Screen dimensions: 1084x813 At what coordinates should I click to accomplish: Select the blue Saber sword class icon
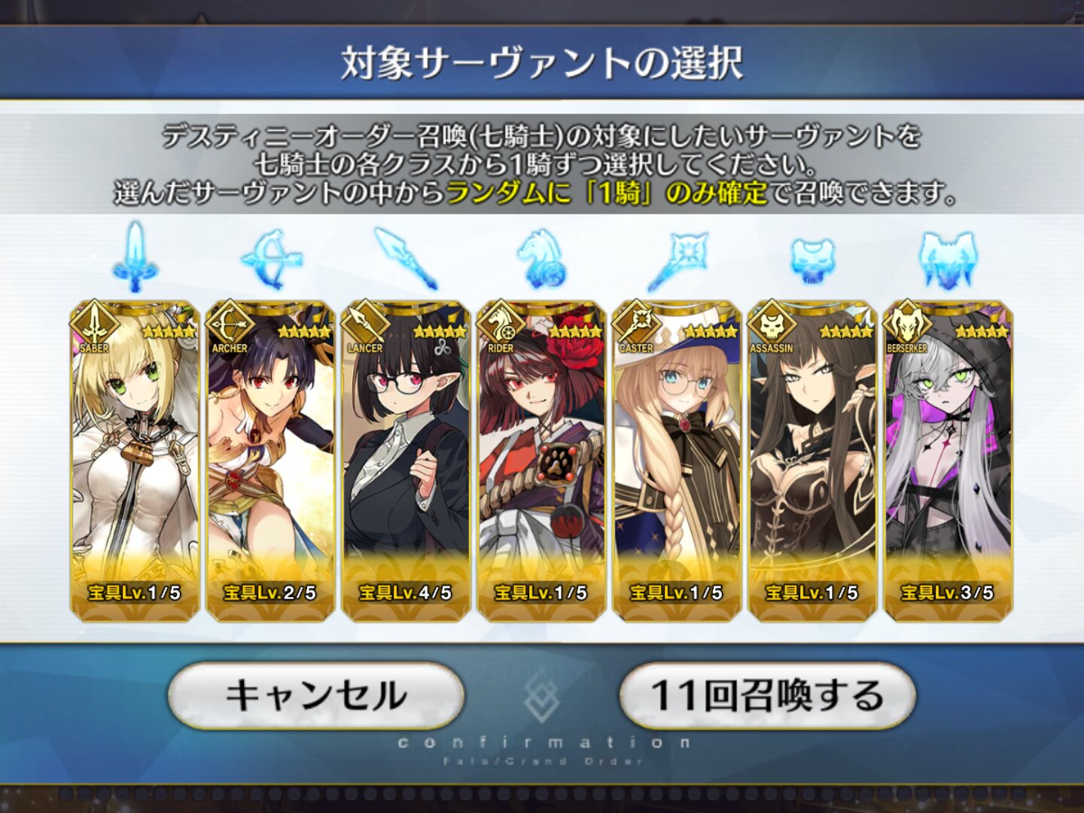pos(135,257)
